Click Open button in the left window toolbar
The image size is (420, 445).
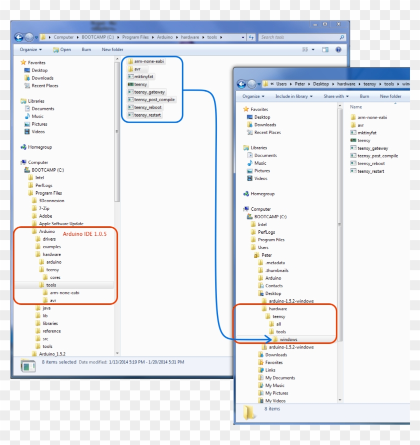(x=62, y=50)
